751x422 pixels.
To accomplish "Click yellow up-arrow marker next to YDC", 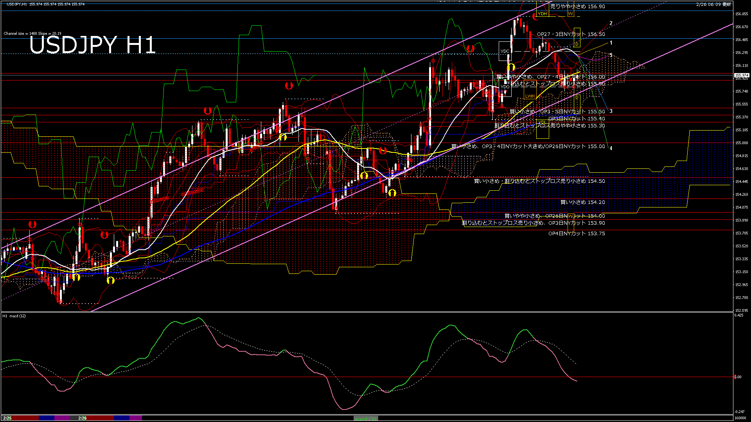I will tap(511, 67).
